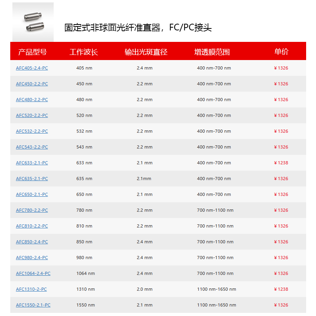Image resolution: width=316 pixels, height=316 pixels.
Task: Click the 532 nm wavelength cell
Action: 84,131
